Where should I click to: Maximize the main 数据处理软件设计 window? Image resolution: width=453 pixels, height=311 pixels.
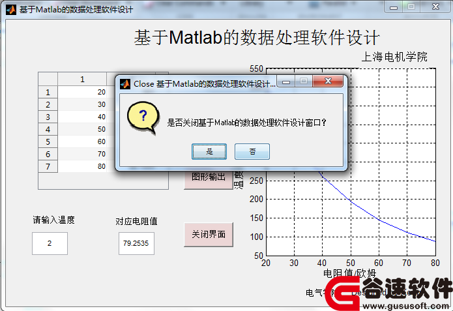point(411,7)
